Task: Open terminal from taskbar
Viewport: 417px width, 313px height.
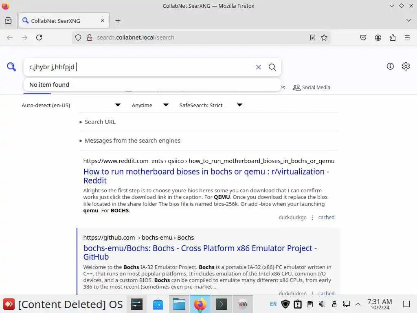Action: [x=221, y=304]
